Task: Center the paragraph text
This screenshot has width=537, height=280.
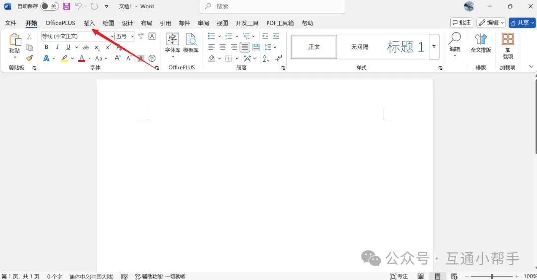Action: click(223, 47)
